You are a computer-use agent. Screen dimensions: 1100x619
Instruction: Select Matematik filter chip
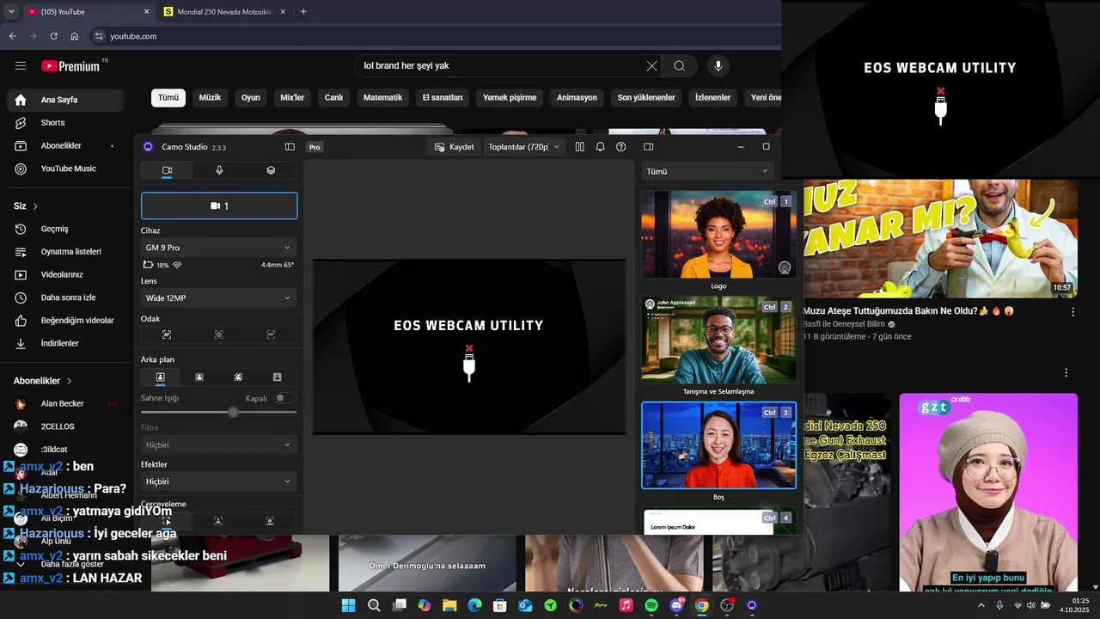[x=382, y=98]
